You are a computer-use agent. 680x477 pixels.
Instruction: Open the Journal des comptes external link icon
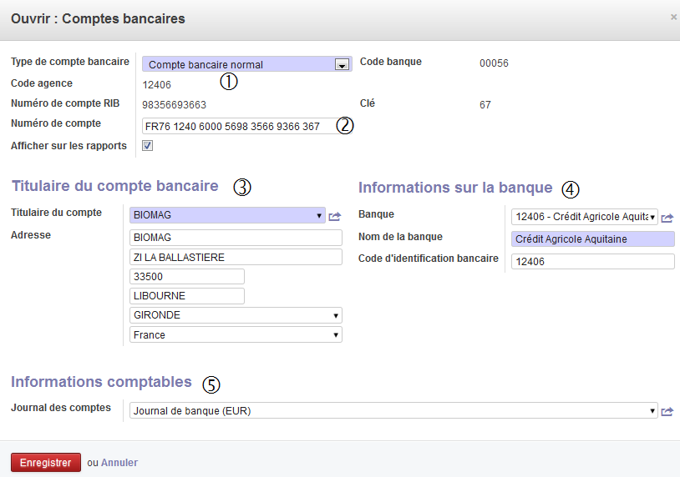pos(667,412)
